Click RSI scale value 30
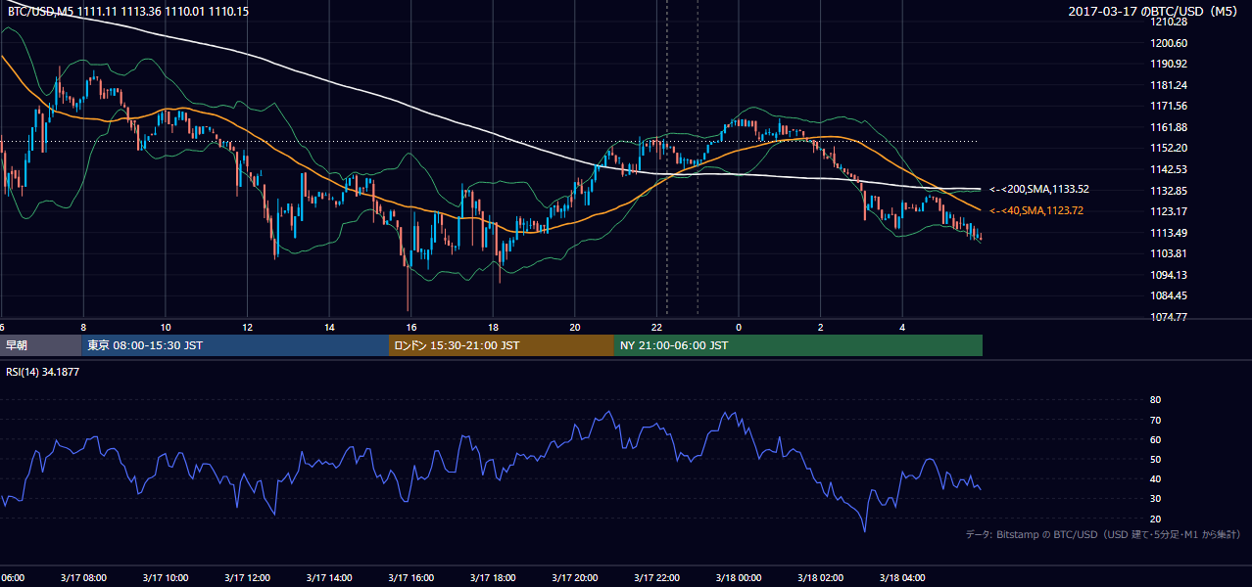 click(1155, 499)
